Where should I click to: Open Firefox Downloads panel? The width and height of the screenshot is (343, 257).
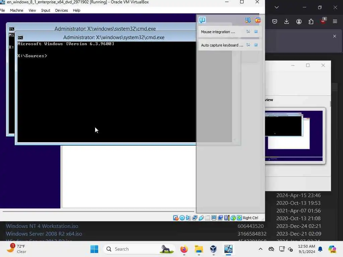[287, 21]
